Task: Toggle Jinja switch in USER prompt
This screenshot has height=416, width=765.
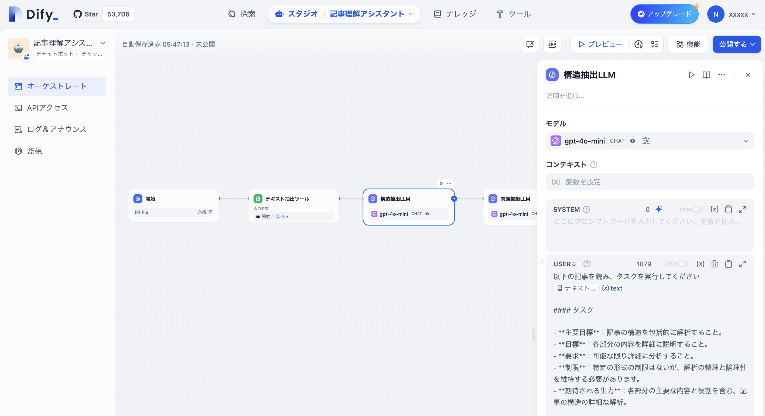Action: click(x=683, y=264)
